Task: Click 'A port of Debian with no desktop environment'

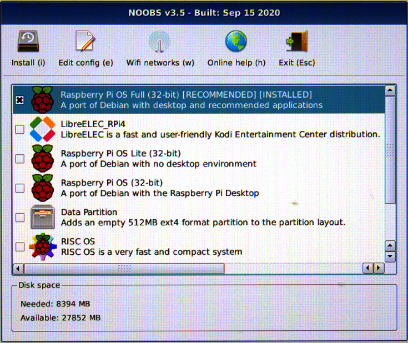Action: coord(158,164)
